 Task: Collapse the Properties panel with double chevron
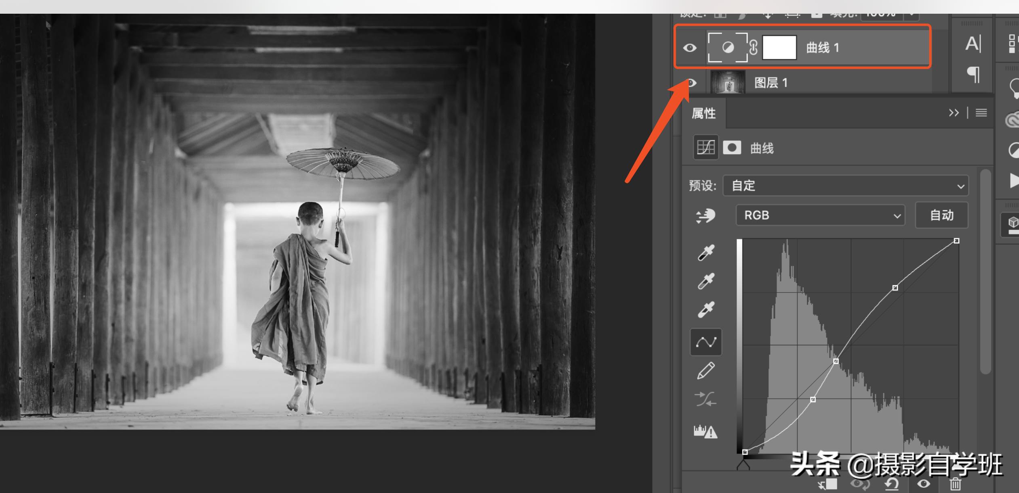[x=954, y=113]
